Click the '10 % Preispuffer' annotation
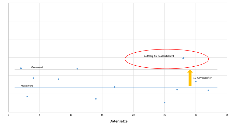The width and height of the screenshot is (231, 126). 202,78
